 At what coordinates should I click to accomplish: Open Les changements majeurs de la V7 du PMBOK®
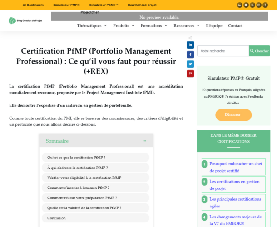236,220
